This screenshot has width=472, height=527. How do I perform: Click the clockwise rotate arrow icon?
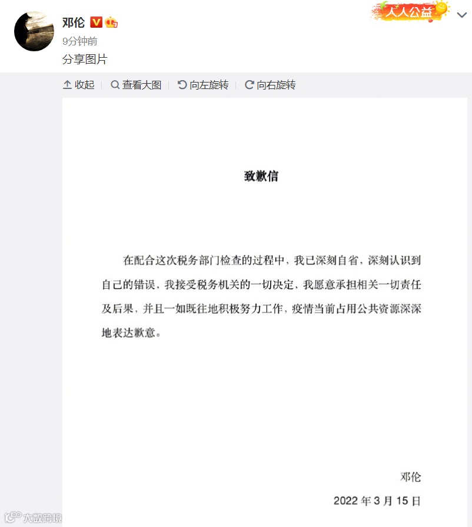click(250, 85)
